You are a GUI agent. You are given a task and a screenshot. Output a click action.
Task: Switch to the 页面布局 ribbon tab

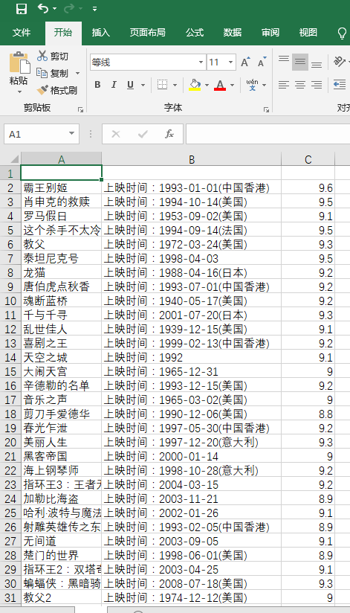(x=148, y=33)
